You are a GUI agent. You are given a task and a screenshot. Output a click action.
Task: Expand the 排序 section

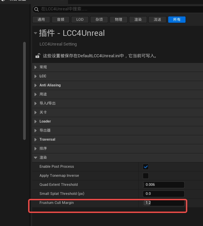click(x=36, y=149)
